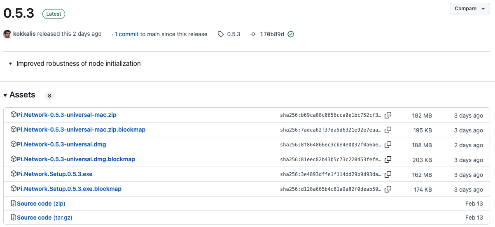
Task: Open commit 170b89d
Action: pyautogui.click(x=271, y=34)
